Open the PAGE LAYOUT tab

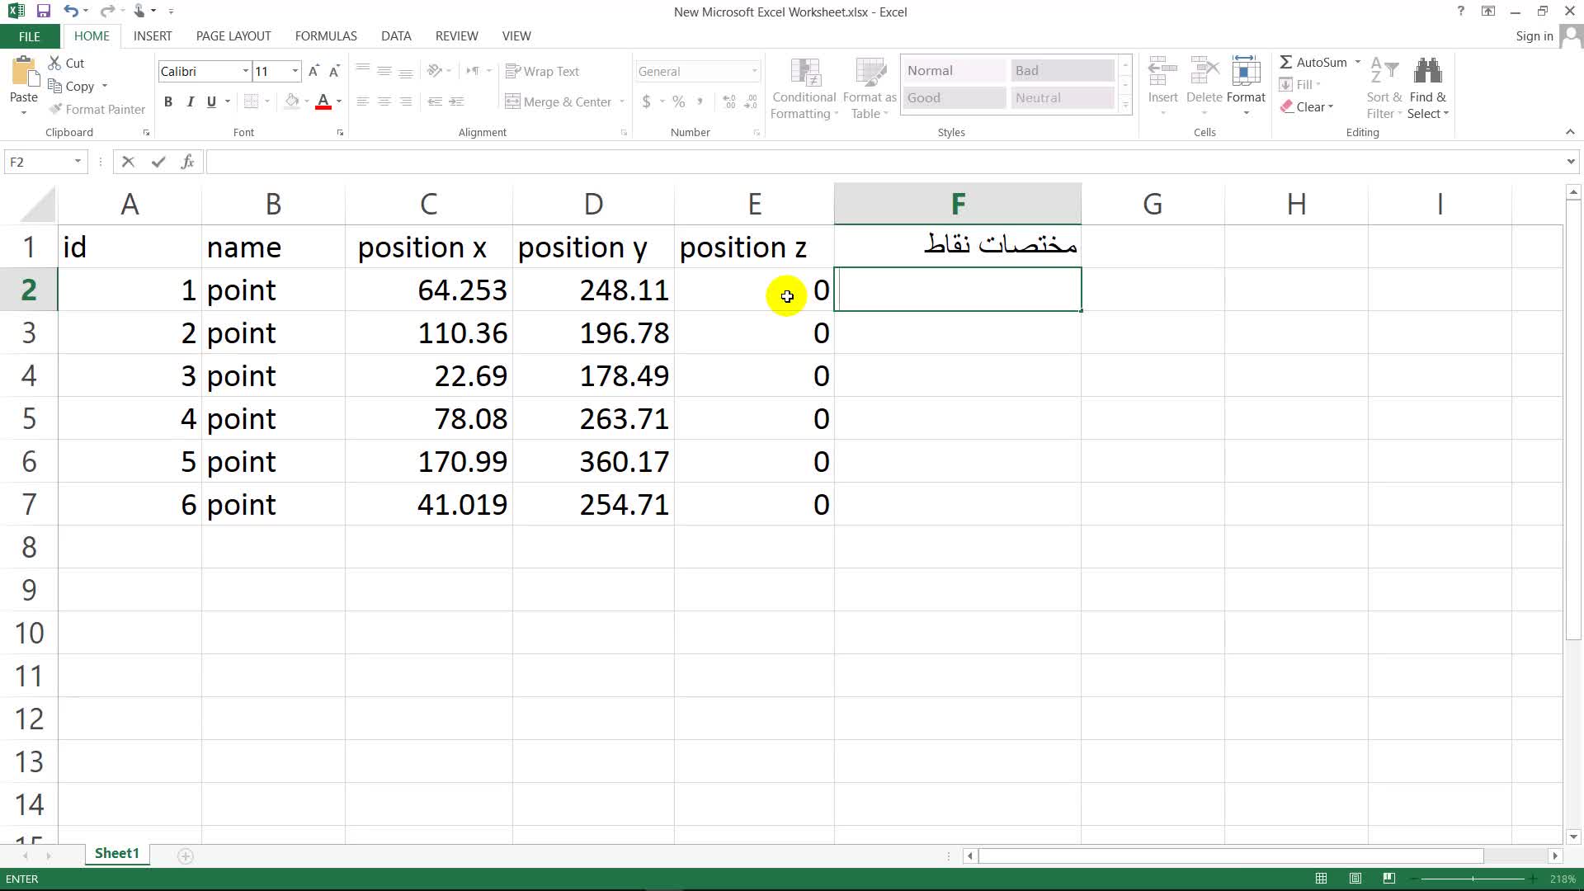point(233,36)
